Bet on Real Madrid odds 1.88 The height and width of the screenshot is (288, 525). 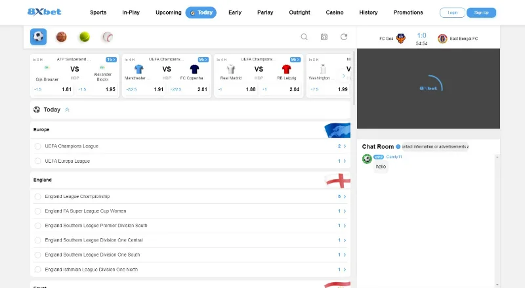pos(237,89)
